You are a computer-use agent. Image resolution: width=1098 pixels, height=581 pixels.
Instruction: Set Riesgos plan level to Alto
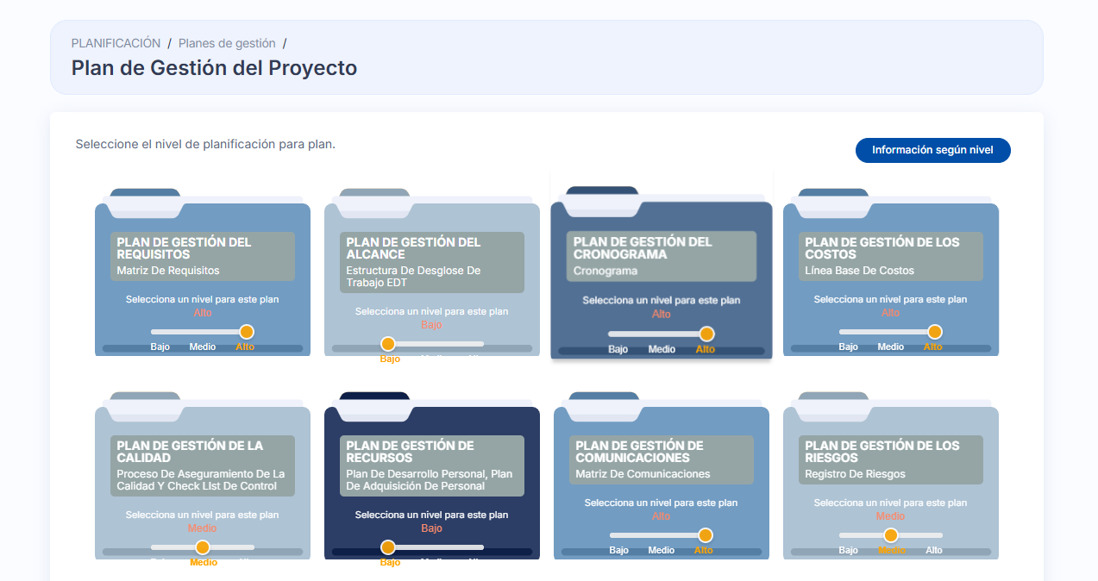coord(934,550)
